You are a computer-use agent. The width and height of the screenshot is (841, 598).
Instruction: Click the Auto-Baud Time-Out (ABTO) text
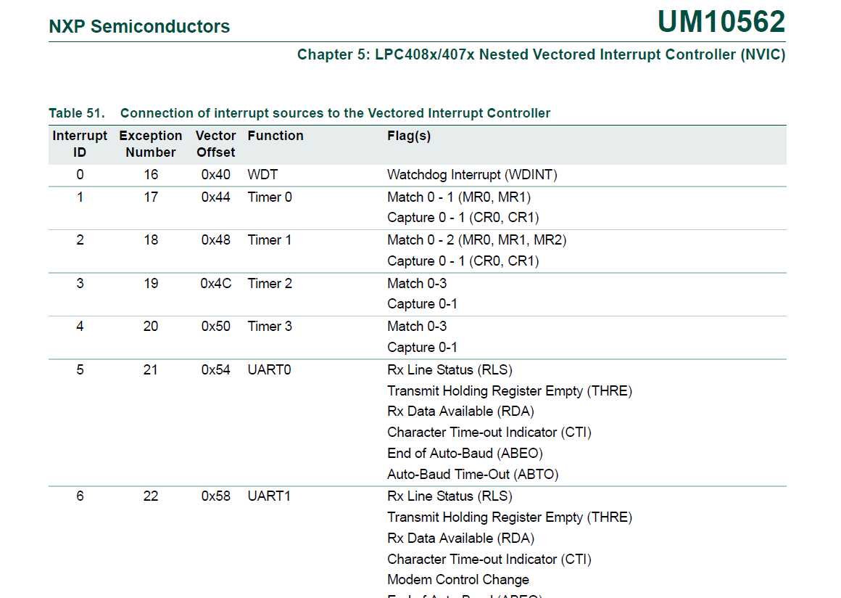coord(473,475)
